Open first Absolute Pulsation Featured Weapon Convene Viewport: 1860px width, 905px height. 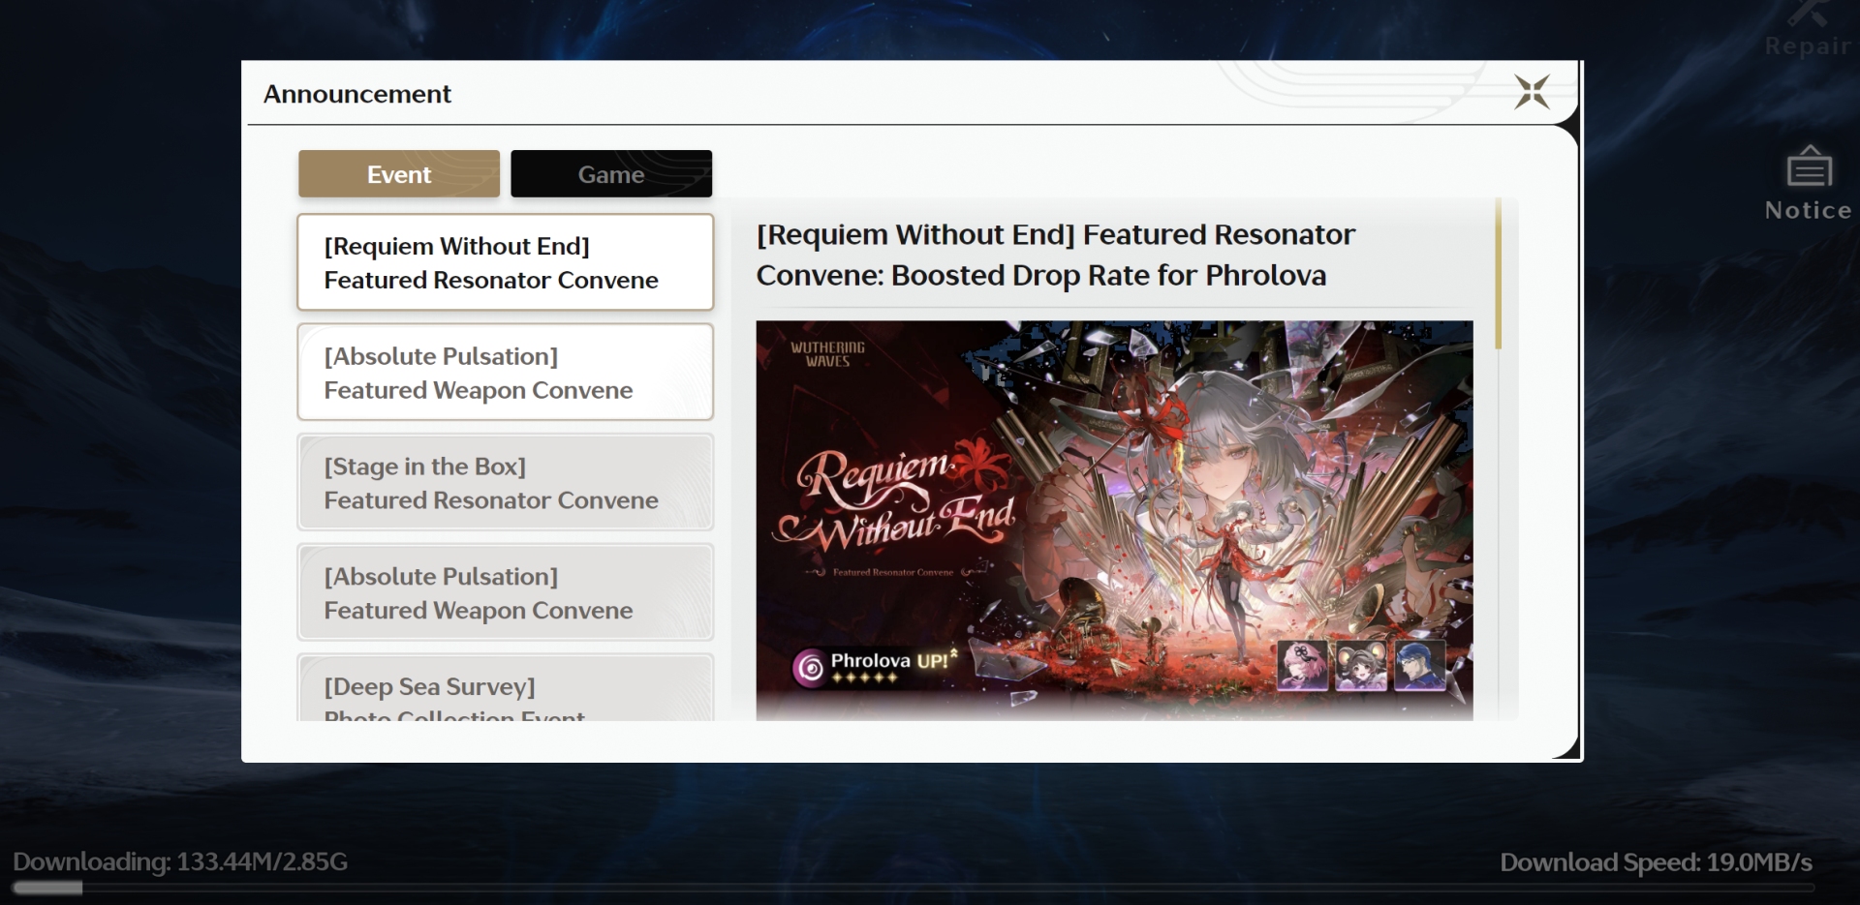505,373
